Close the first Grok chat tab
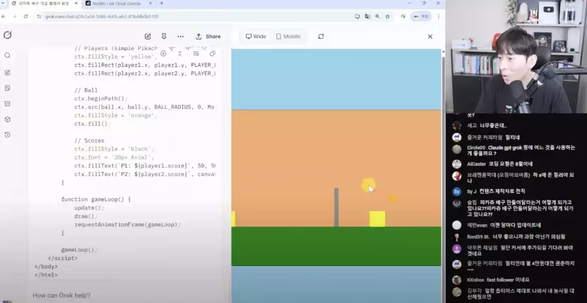The image size is (587, 303). click(76, 3)
